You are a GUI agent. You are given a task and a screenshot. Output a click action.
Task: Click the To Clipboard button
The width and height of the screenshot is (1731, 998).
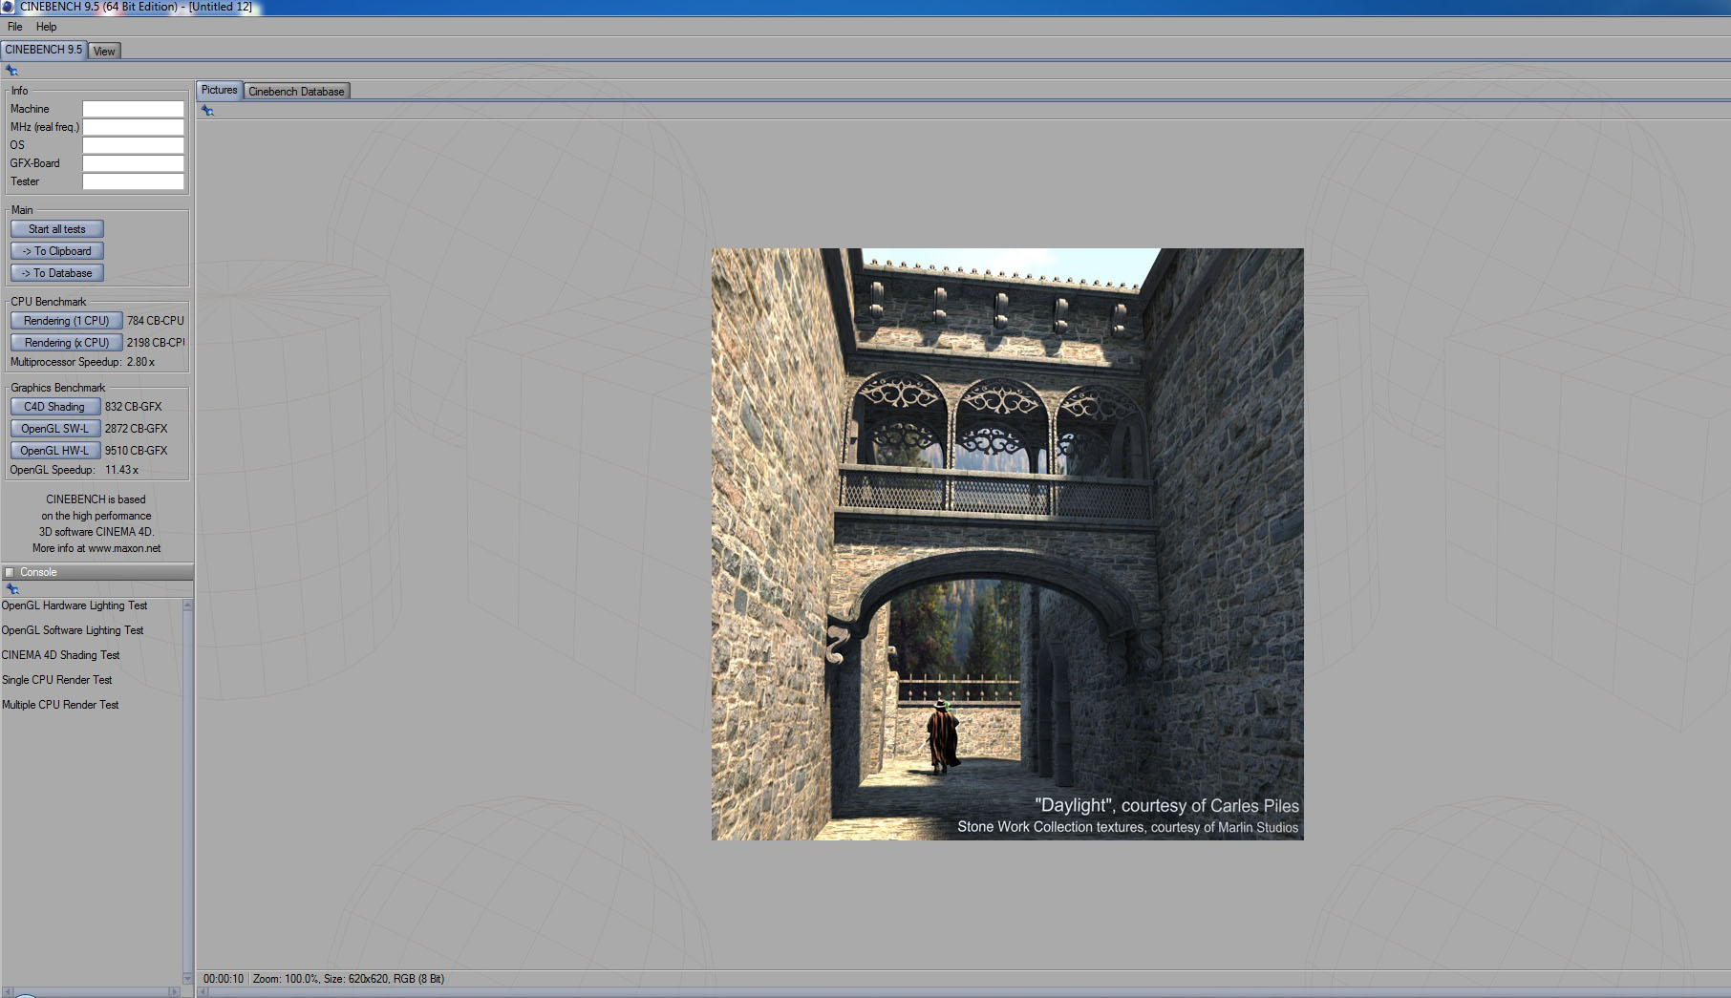click(x=57, y=251)
